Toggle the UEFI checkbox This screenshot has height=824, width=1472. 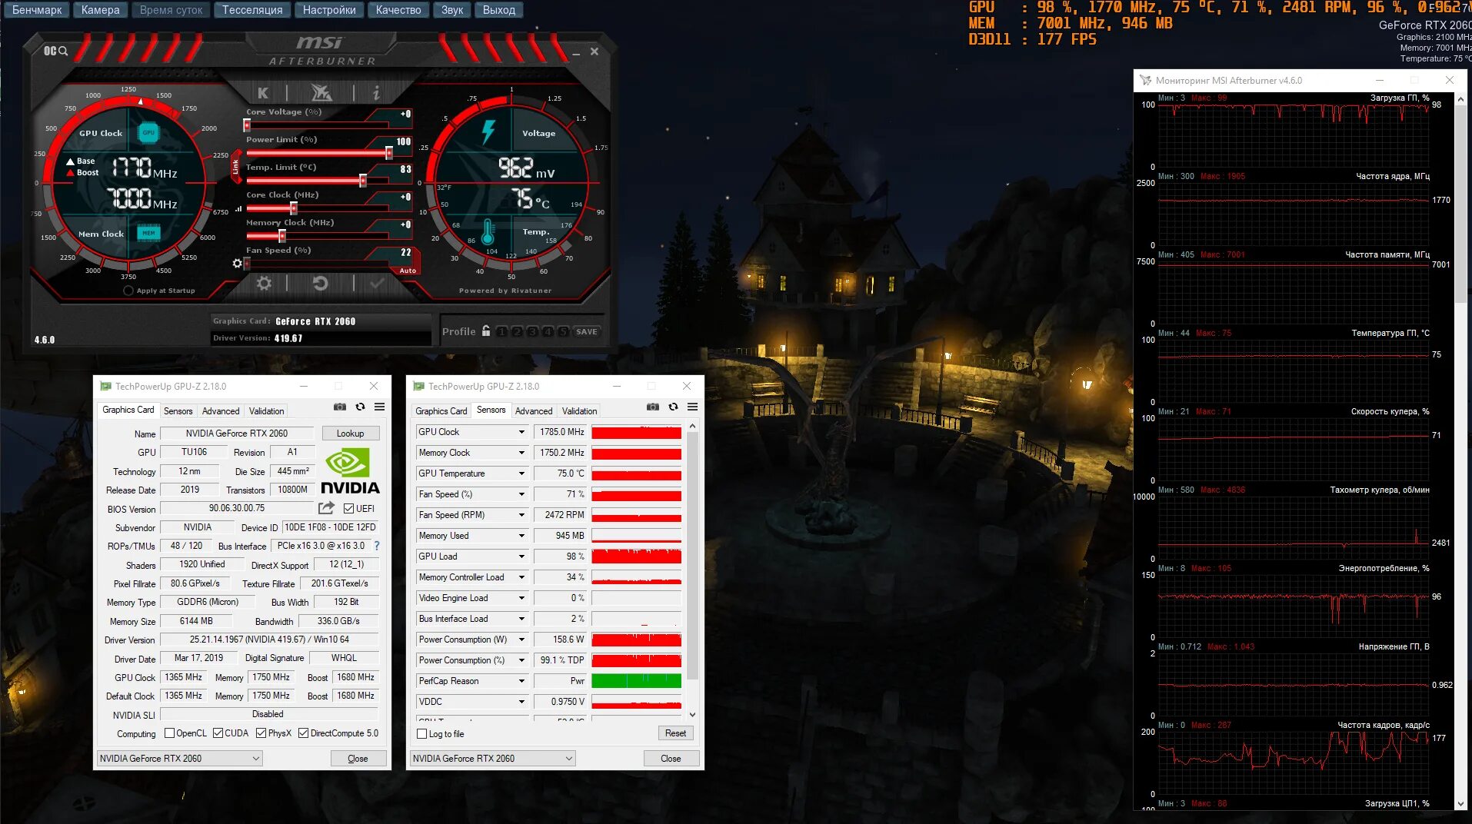(x=349, y=509)
